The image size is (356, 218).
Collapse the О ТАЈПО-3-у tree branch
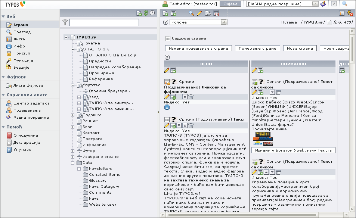click(72, 49)
